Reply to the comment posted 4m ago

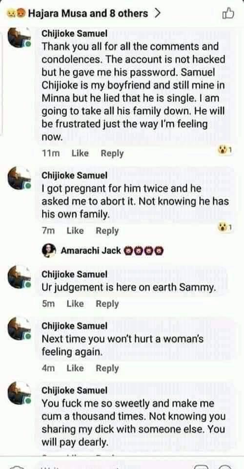click(x=107, y=368)
